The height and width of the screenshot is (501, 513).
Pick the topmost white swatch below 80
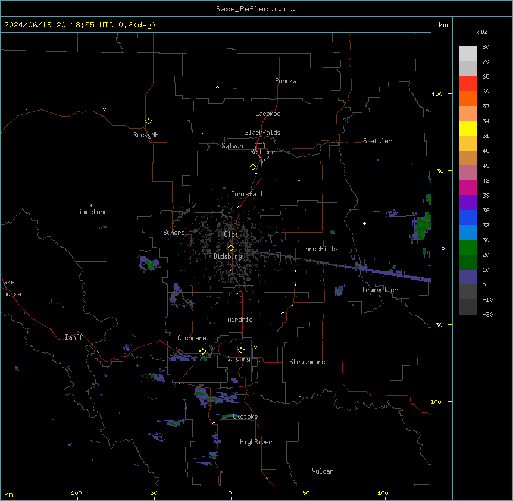(x=468, y=54)
